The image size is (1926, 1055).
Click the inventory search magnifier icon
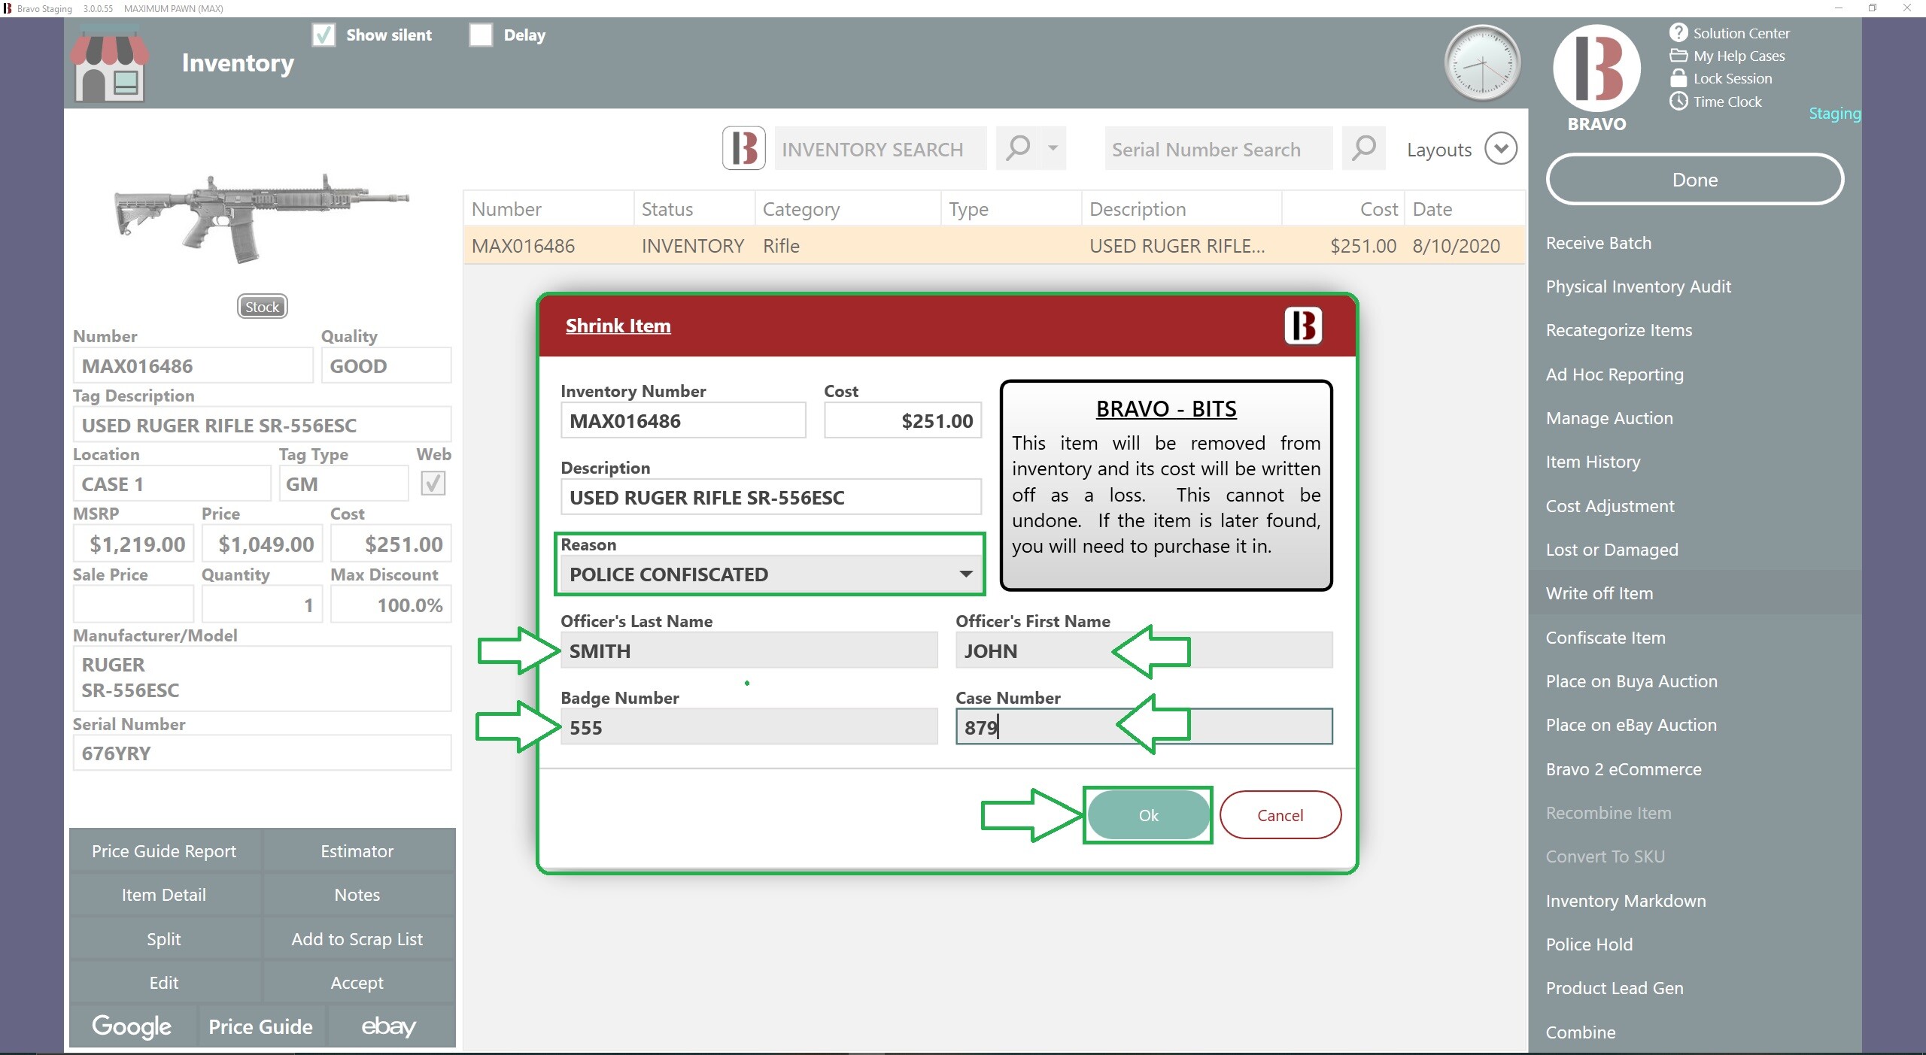pos(1018,148)
